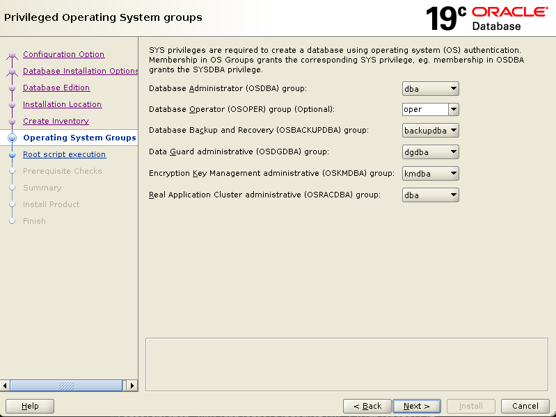The image size is (556, 417).
Task: Open the OSKMDBA group dropdown
Action: coord(431,174)
